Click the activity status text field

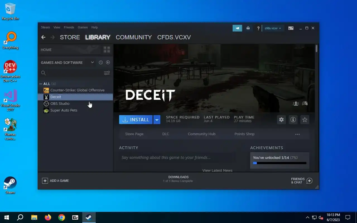coord(177,157)
